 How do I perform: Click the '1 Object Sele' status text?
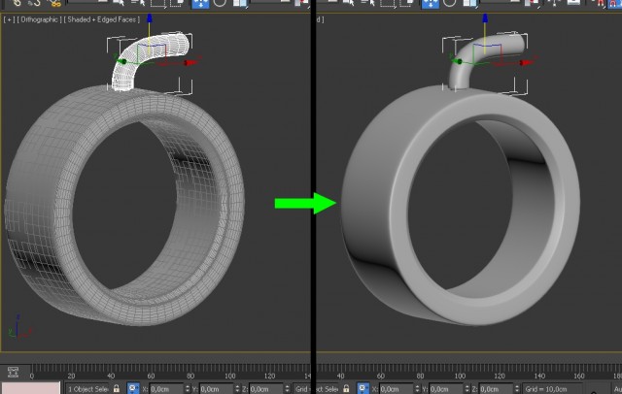pyautogui.click(x=88, y=389)
